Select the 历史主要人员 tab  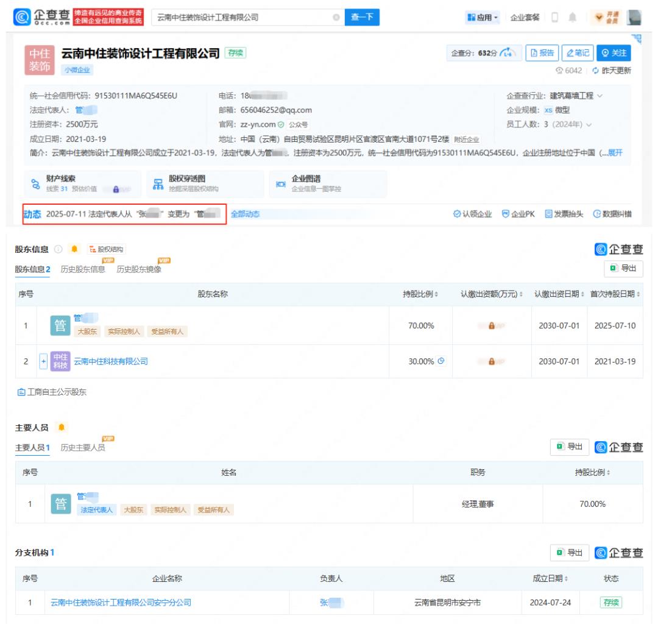click(x=83, y=448)
